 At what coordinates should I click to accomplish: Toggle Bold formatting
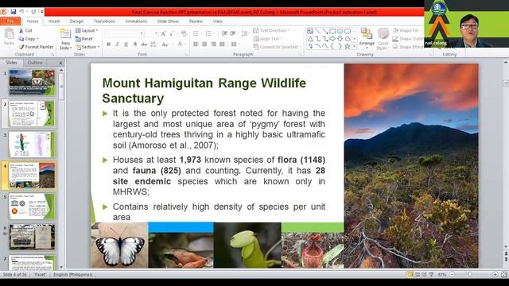pos(109,44)
